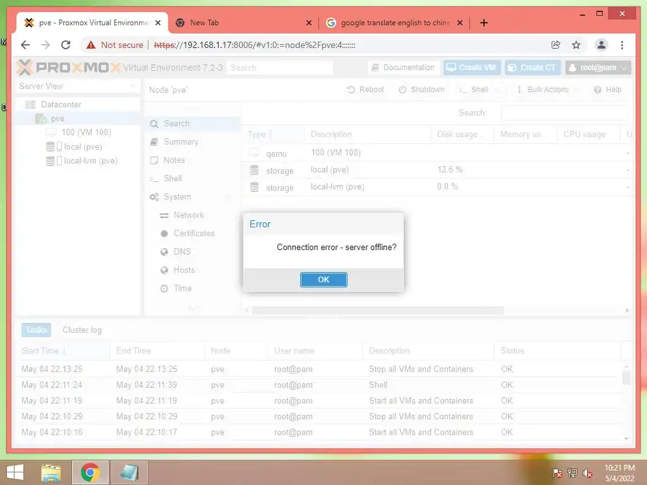The width and height of the screenshot is (647, 485).
Task: Open Time under System
Action: coord(192,288)
